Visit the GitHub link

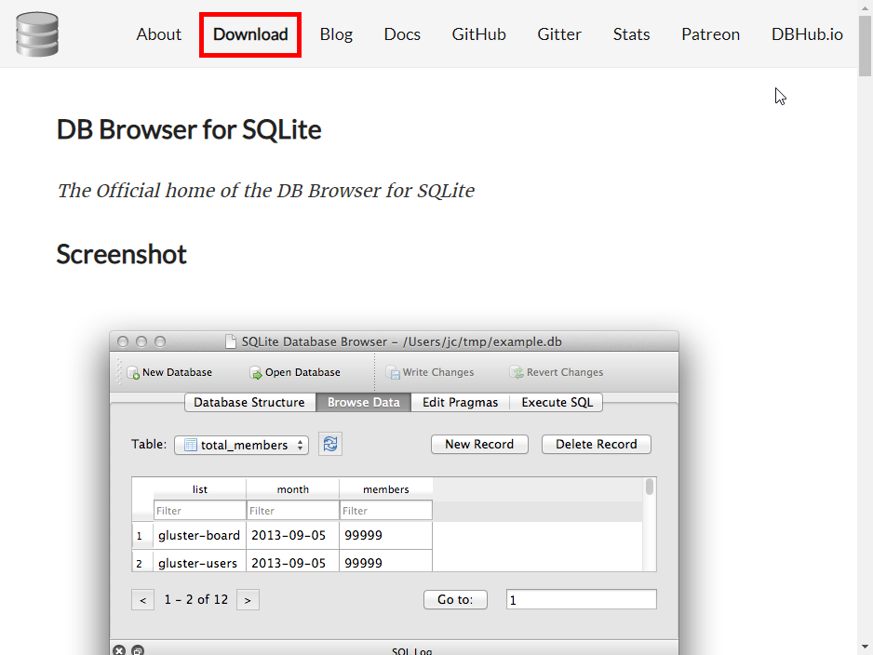(478, 34)
